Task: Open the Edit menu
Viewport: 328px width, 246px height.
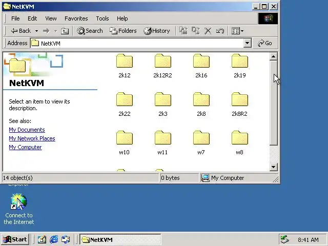Action: click(32, 18)
